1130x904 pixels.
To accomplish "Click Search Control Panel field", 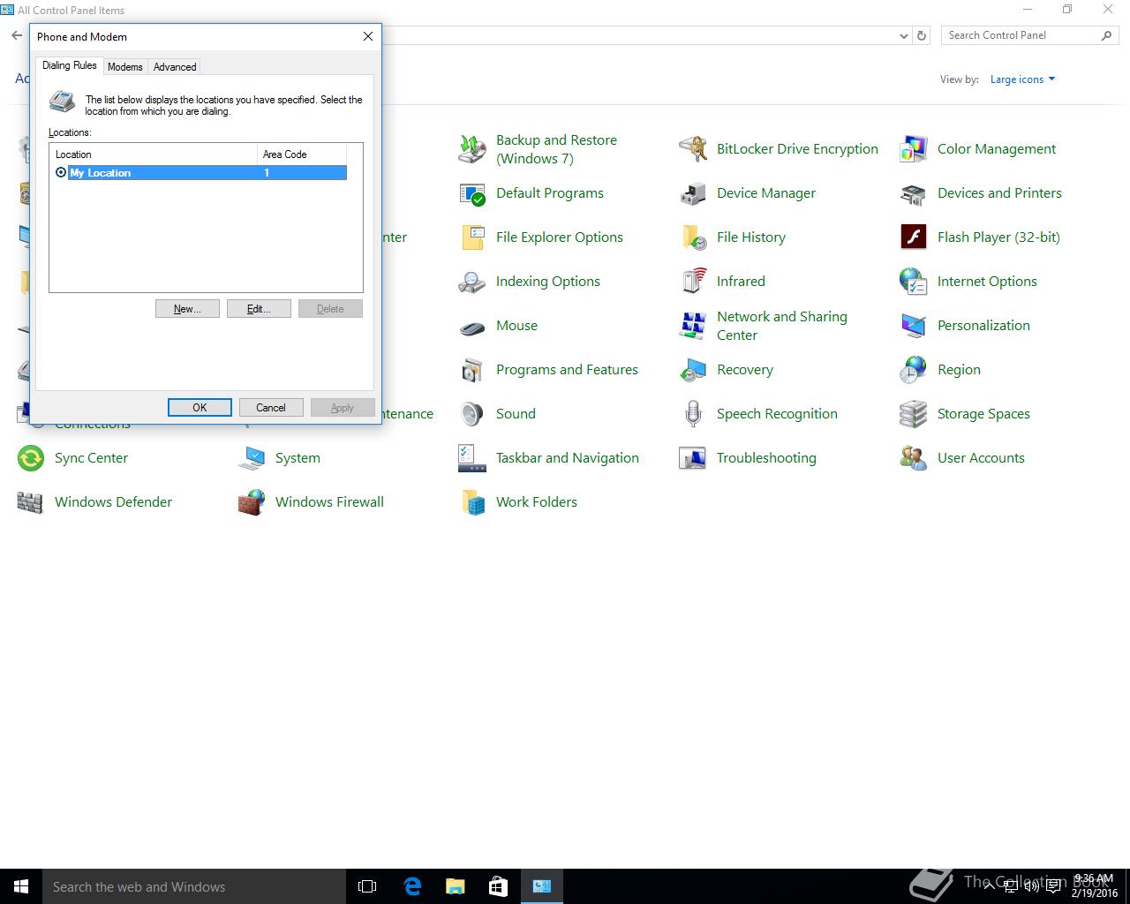I will tap(1021, 35).
